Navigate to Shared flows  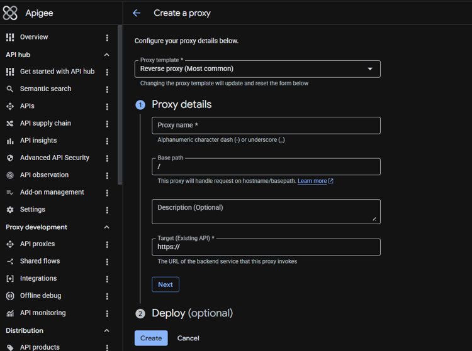coord(40,261)
